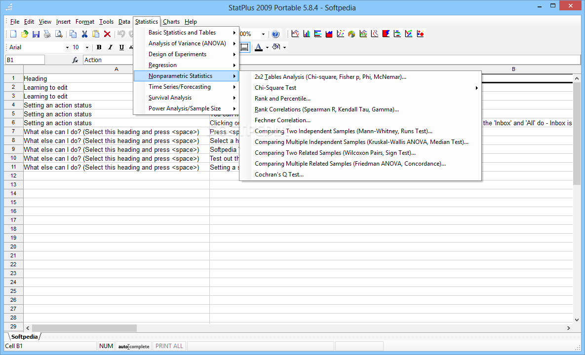The width and height of the screenshot is (585, 355).
Task: Click the Print icon
Action: click(x=47, y=34)
